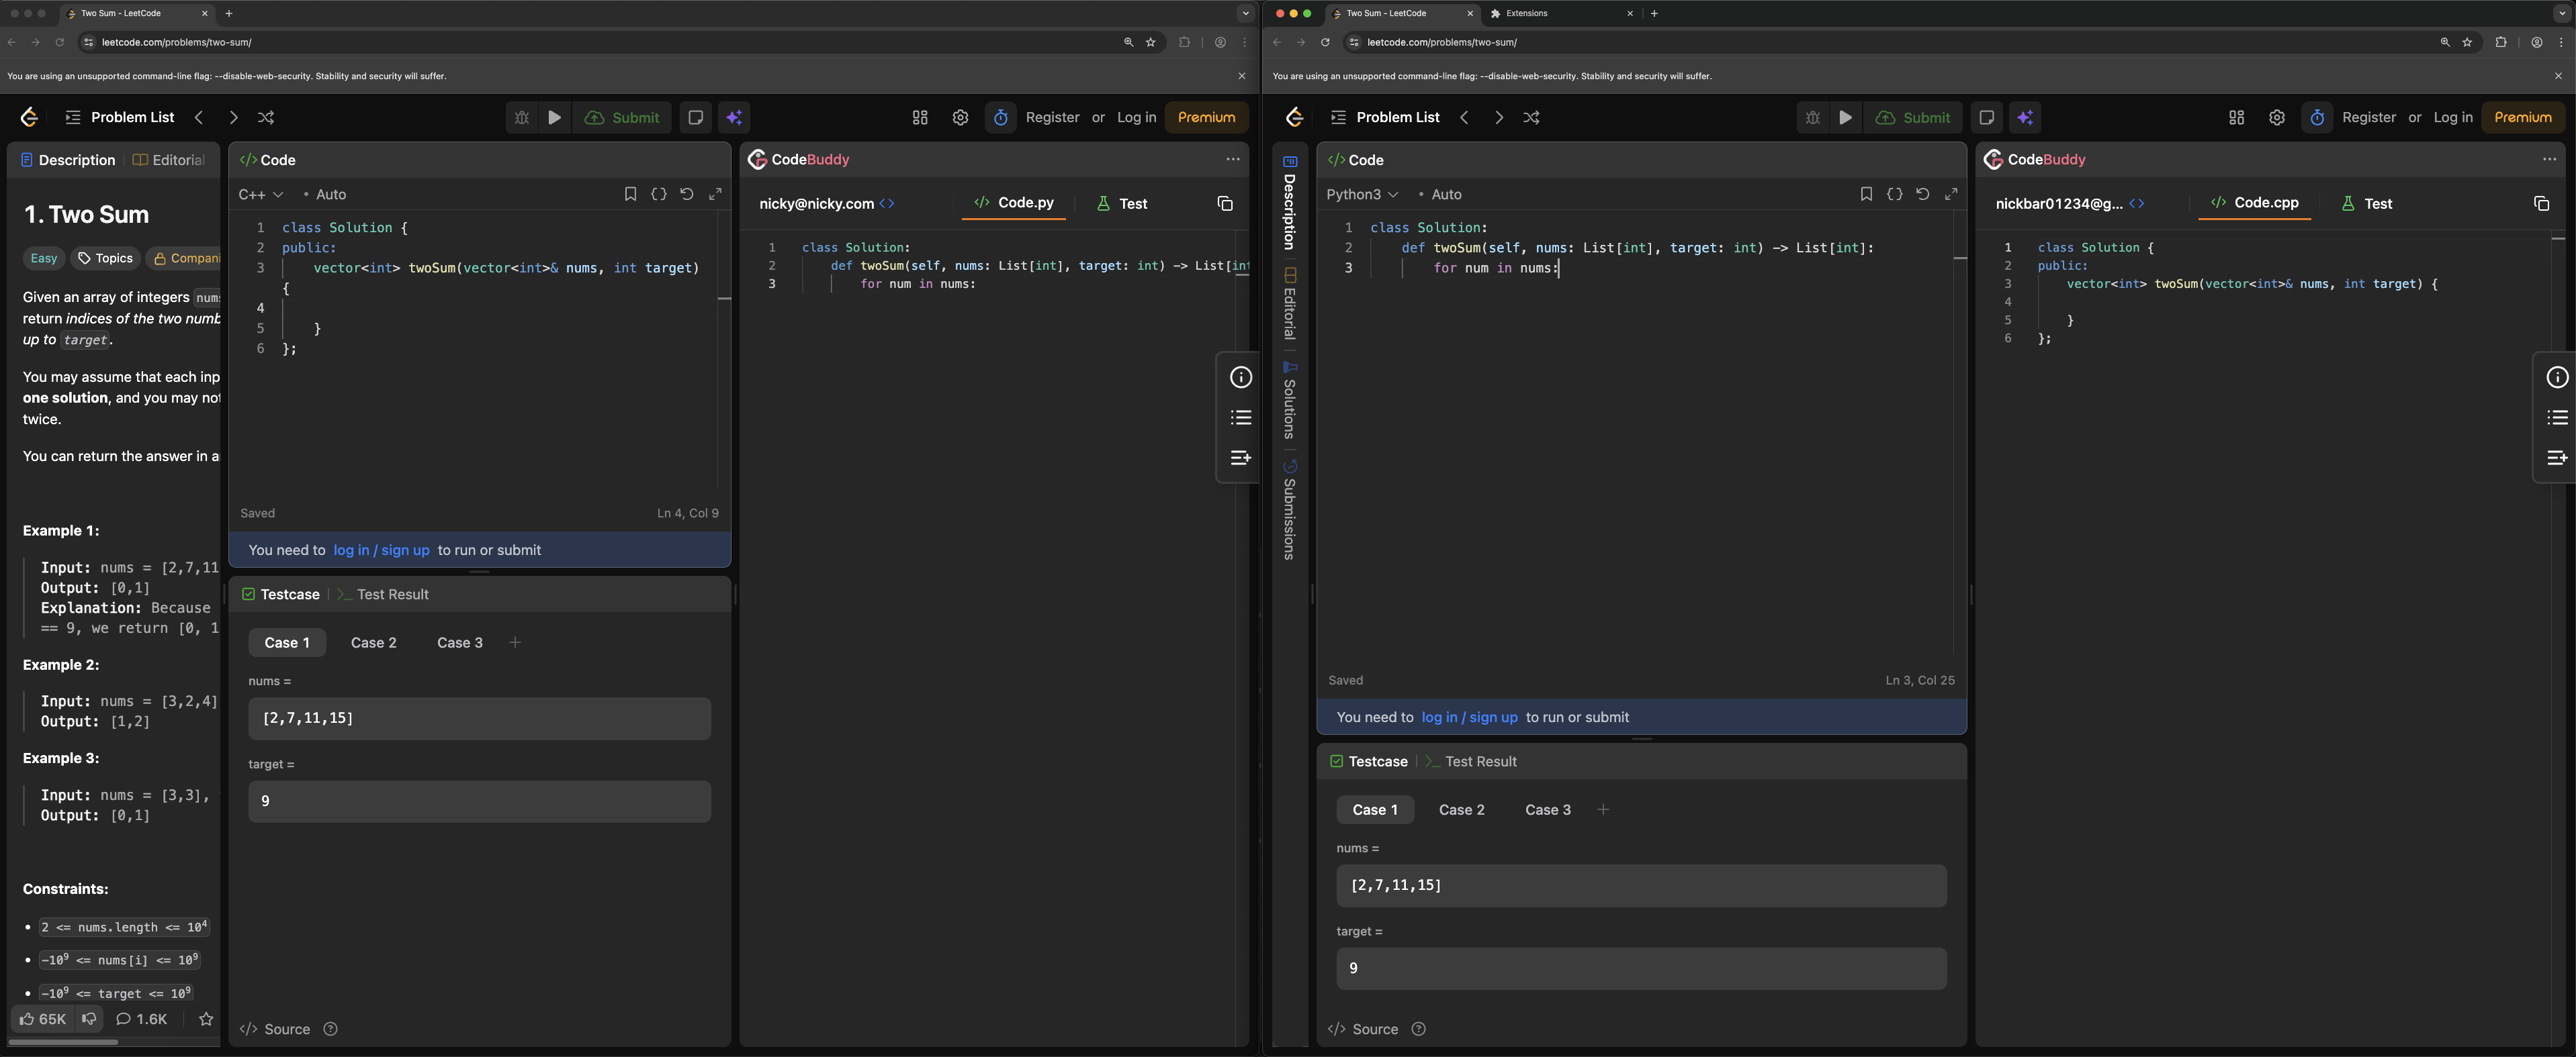
Task: Run the code using the play icon
Action: point(555,117)
